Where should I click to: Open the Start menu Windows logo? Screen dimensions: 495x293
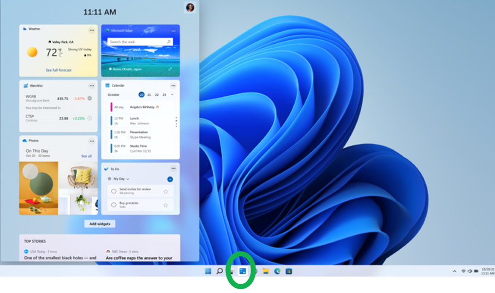pos(208,271)
